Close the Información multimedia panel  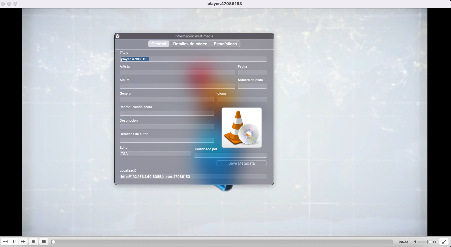tap(118, 36)
